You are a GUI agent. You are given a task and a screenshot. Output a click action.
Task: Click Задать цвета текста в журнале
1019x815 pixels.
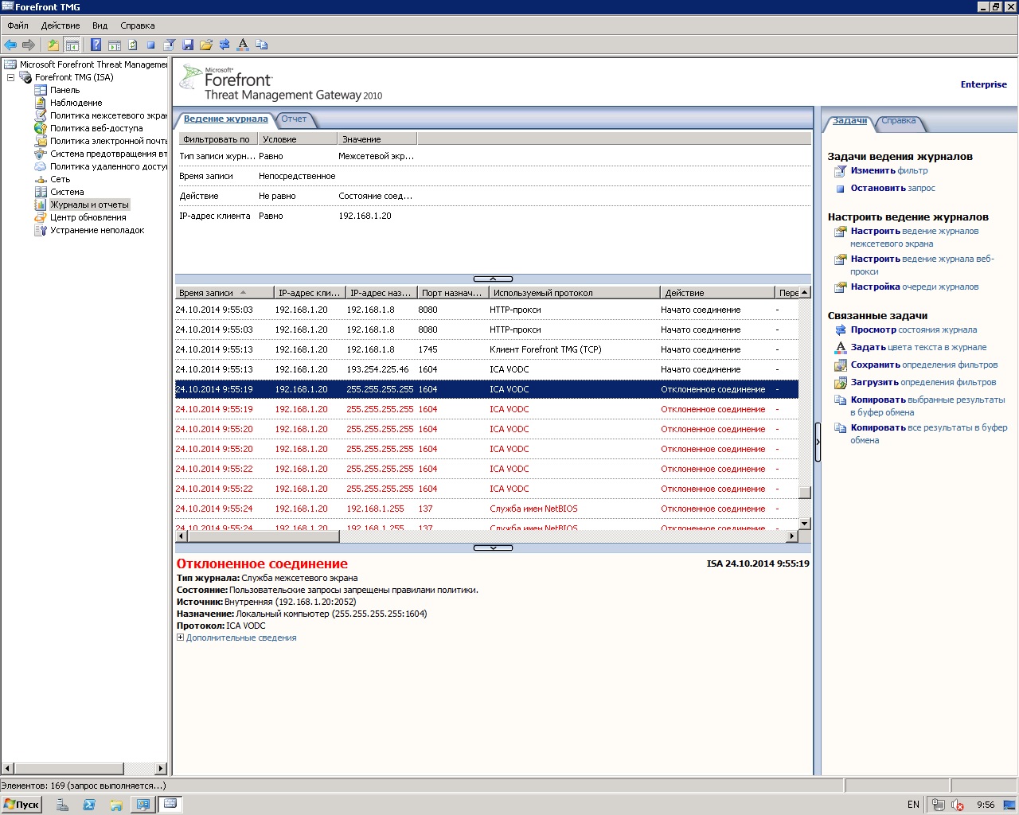click(918, 347)
